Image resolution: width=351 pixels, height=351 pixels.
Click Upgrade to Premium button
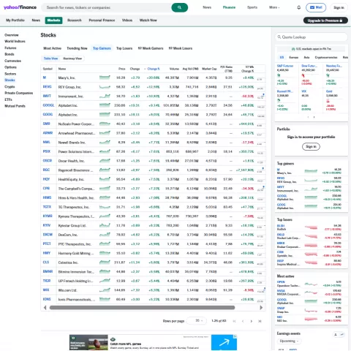[x=325, y=20]
